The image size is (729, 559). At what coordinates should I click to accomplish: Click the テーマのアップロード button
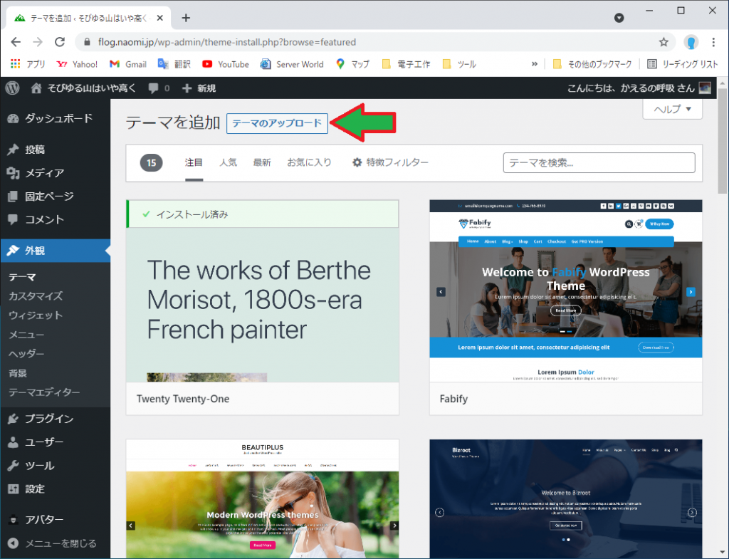(x=277, y=123)
